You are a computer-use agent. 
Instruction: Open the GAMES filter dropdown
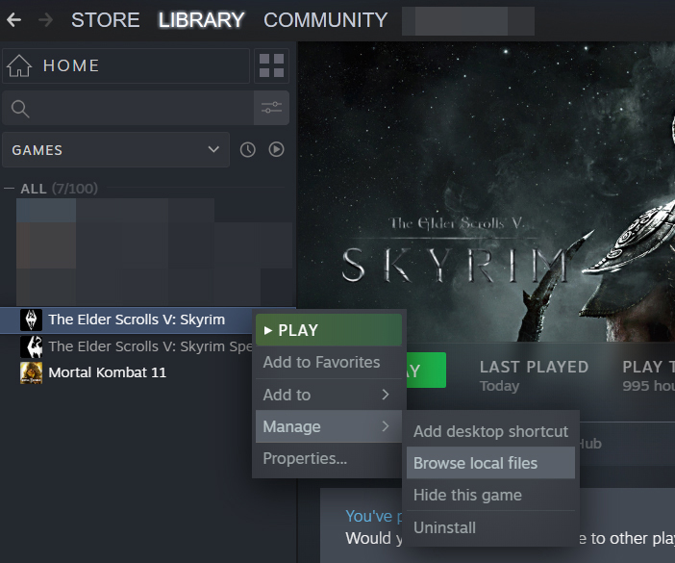115,150
